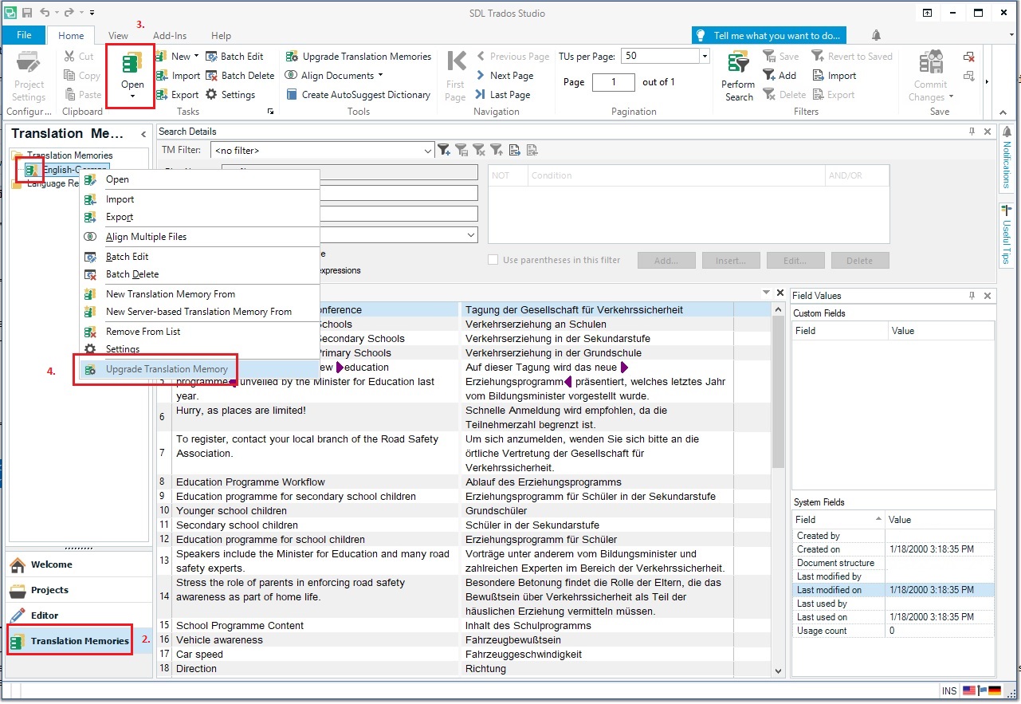The width and height of the screenshot is (1021, 704).
Task: Click the Editor pencil view icon
Action: (x=18, y=615)
